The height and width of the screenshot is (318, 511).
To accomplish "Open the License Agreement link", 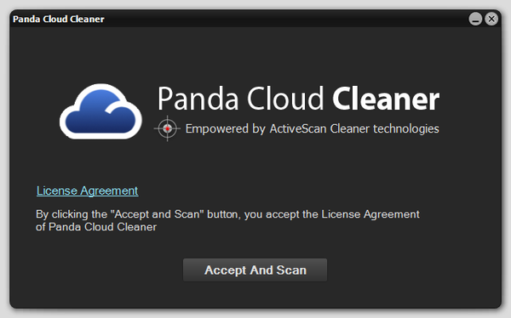I will pos(88,190).
